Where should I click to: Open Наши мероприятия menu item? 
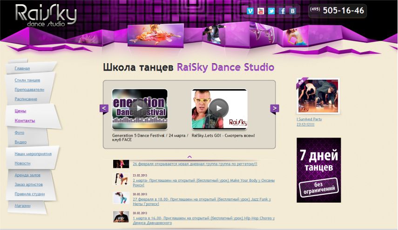(33, 154)
